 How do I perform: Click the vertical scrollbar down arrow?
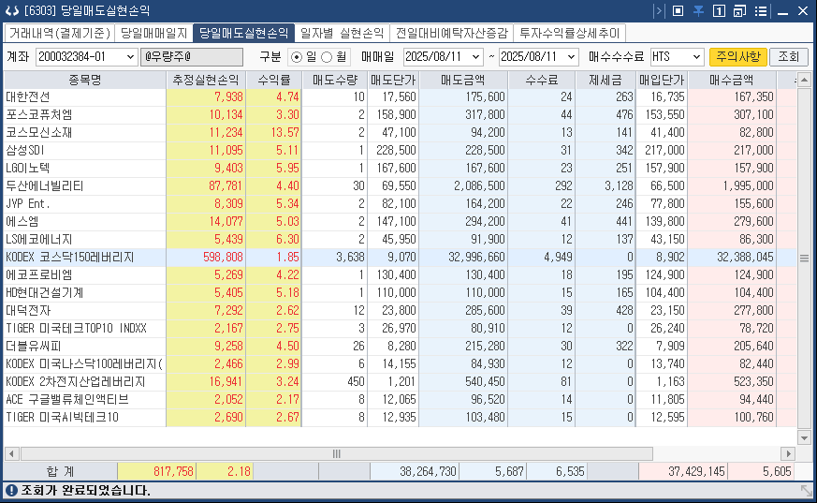coord(804,437)
